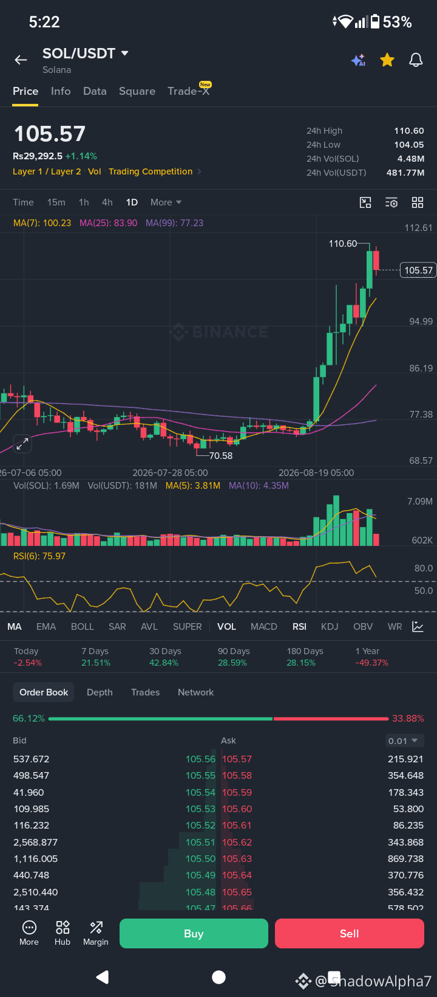Open the chart grid layout icon
Viewport: 437px width, 997px height.
(x=418, y=202)
